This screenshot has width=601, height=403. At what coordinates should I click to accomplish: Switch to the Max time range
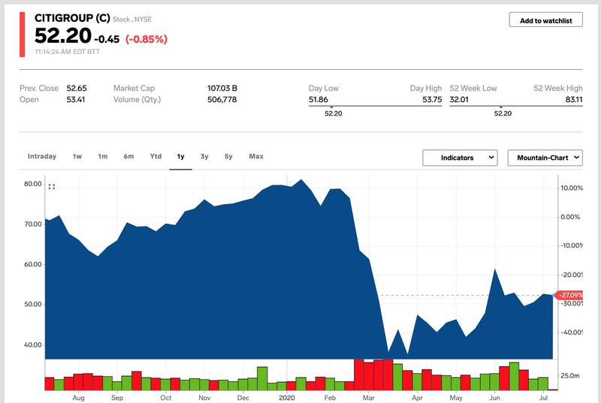click(256, 156)
